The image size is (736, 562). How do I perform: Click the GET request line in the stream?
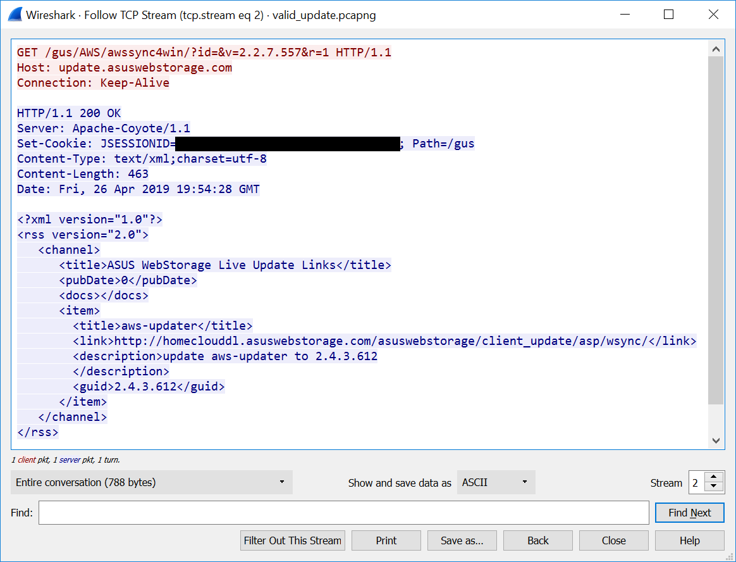[x=204, y=53]
